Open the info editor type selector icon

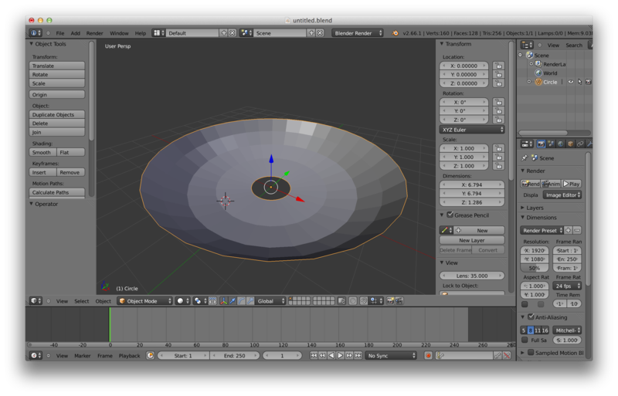[35, 33]
